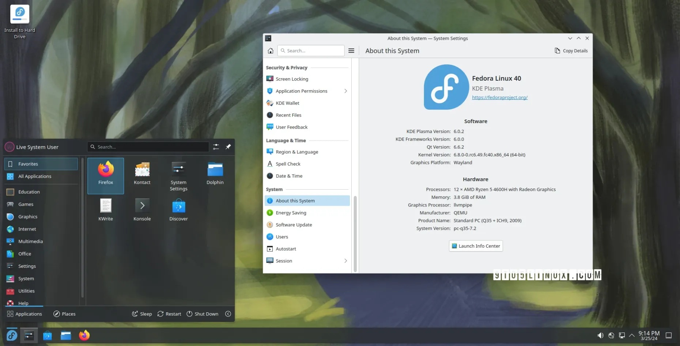Switch to the Applications tab

pos(24,314)
